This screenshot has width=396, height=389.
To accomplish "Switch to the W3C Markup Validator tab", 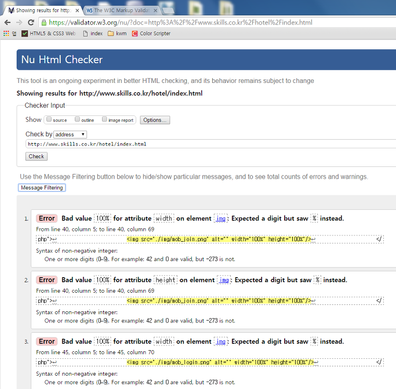I will pos(121,10).
